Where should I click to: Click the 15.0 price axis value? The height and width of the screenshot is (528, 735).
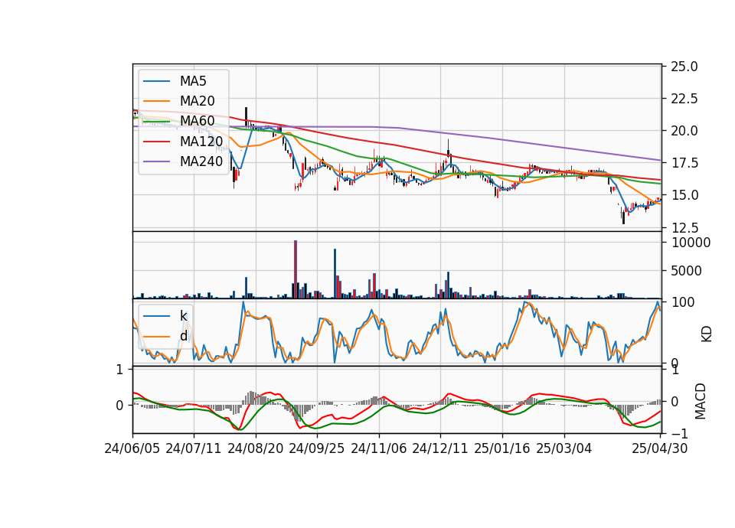coord(684,195)
